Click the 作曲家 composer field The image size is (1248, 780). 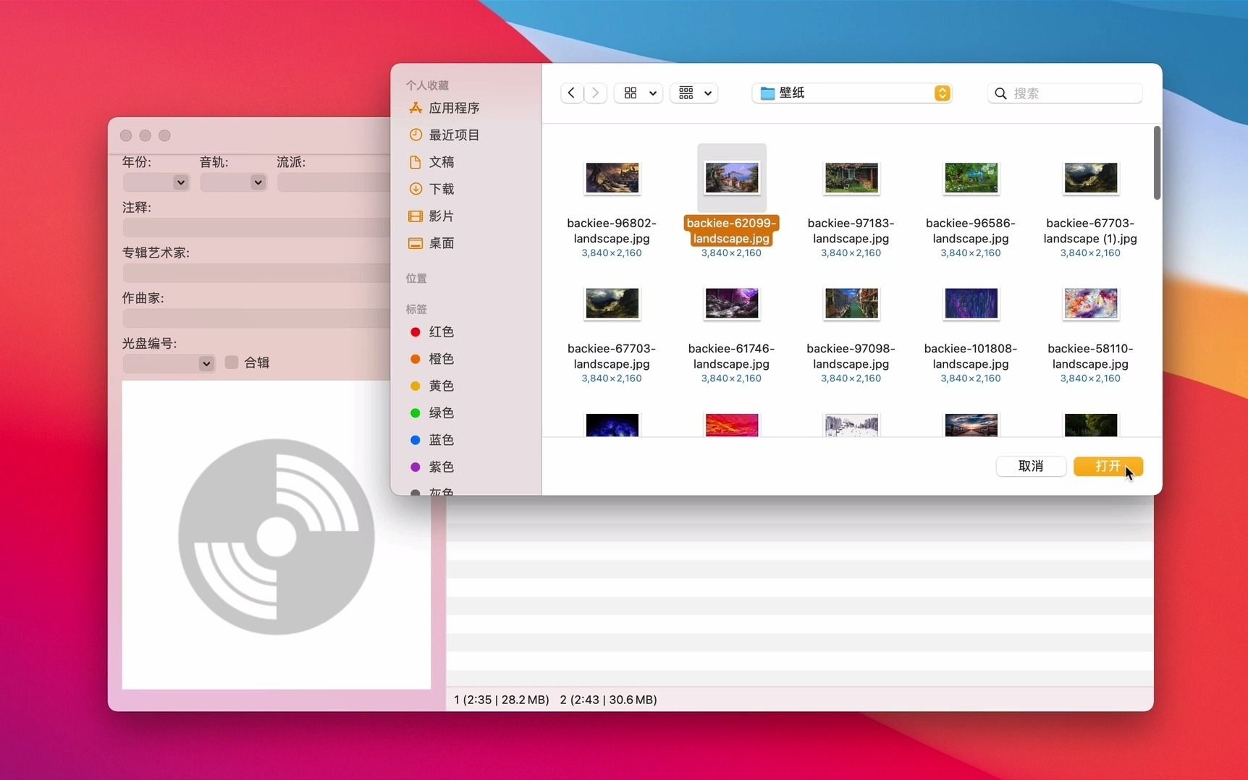coord(257,318)
